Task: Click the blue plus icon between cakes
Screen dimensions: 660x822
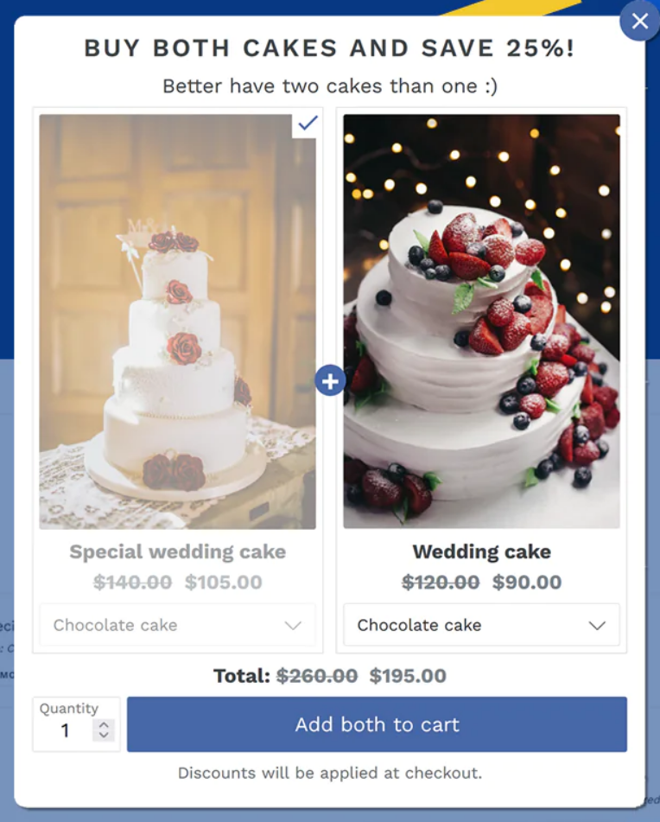Action: click(330, 381)
